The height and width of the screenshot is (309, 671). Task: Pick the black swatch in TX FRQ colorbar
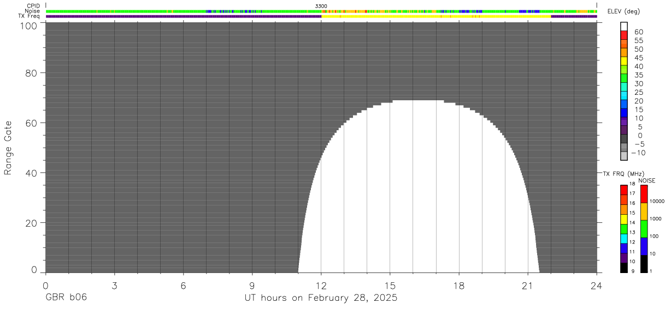click(x=623, y=268)
